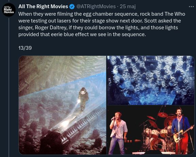Click the blue laser light band in left image
This screenshot has width=196, height=157.
click(x=63, y=87)
